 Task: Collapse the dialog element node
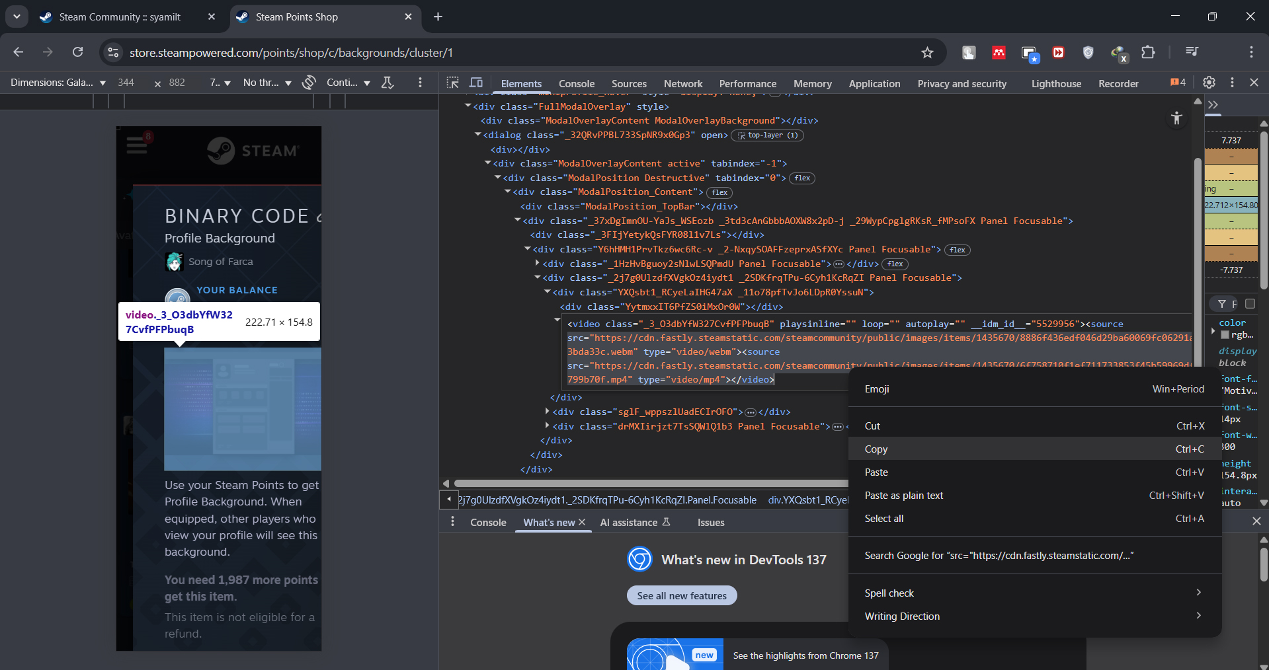(478, 135)
